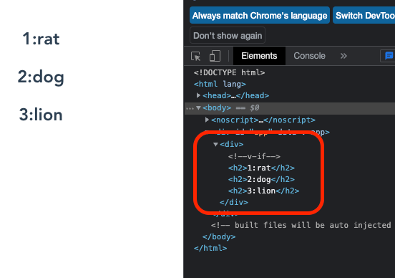
Task: Click the Don't show again button
Action: [x=228, y=36]
